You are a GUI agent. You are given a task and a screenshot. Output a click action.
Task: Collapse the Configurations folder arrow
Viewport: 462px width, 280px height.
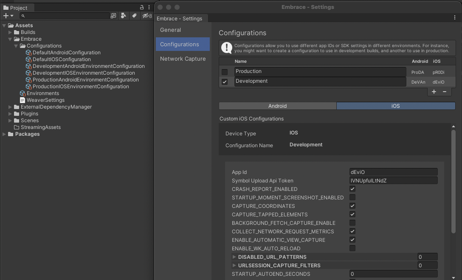[x=16, y=46]
